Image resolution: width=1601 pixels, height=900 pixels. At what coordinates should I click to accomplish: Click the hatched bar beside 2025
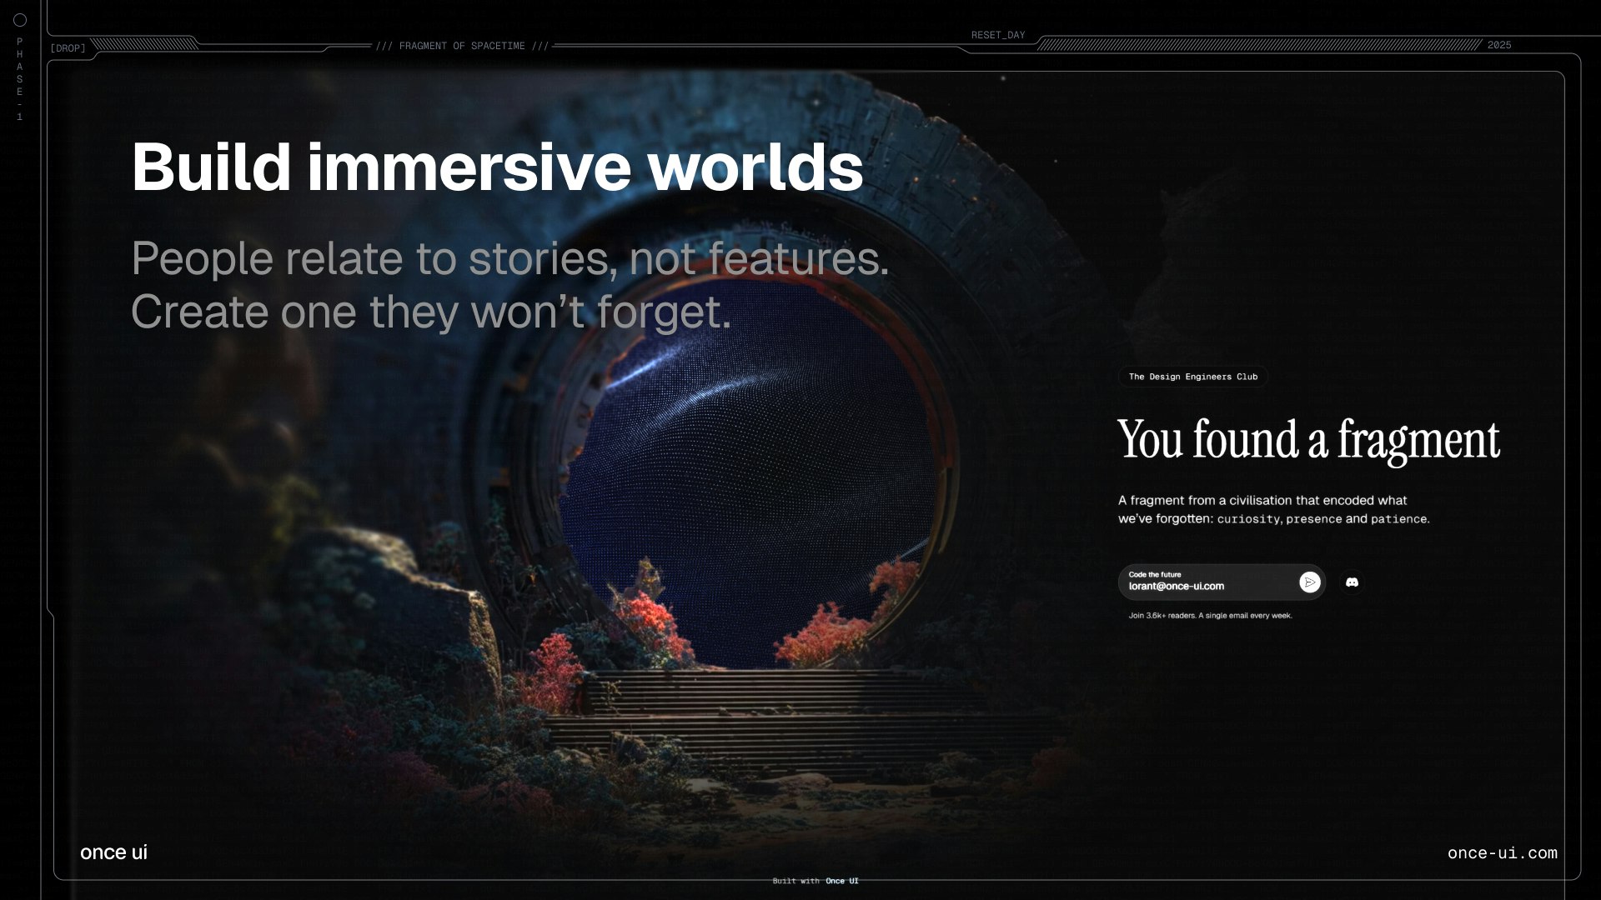pyautogui.click(x=1257, y=45)
